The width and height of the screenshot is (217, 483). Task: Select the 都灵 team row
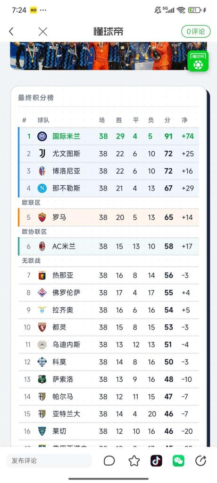pyautogui.click(x=108, y=327)
